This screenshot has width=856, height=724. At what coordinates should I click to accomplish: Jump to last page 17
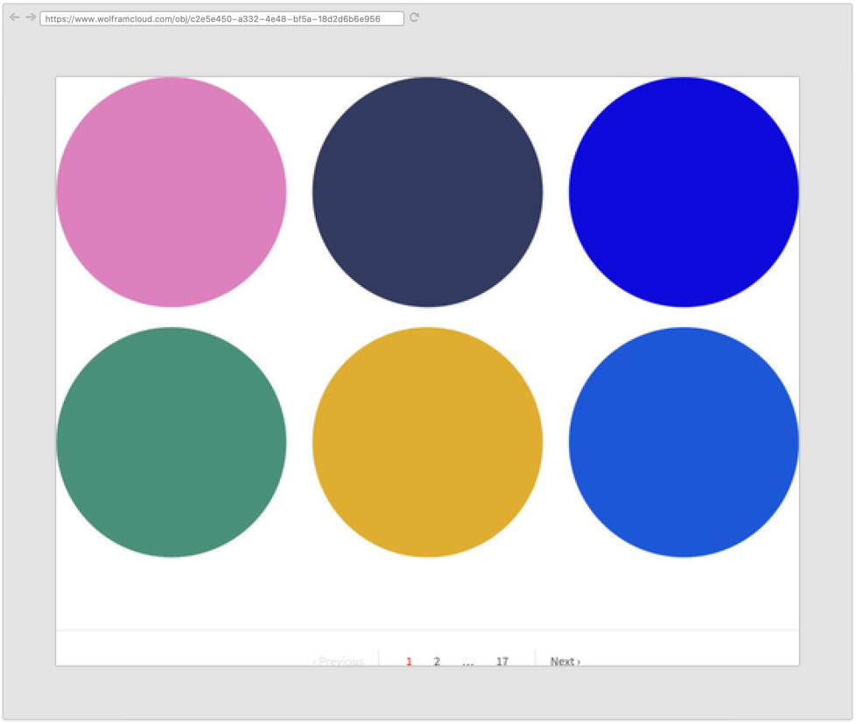(x=502, y=661)
